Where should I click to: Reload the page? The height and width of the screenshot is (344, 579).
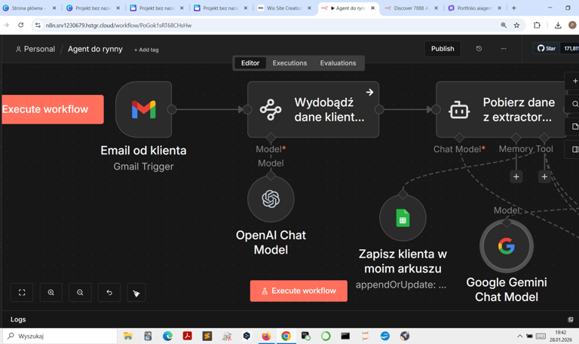click(x=20, y=25)
